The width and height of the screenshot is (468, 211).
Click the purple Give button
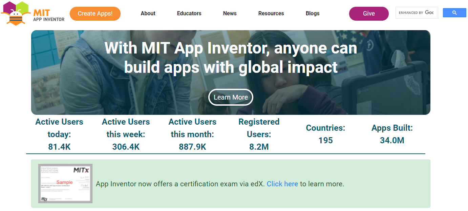click(369, 14)
